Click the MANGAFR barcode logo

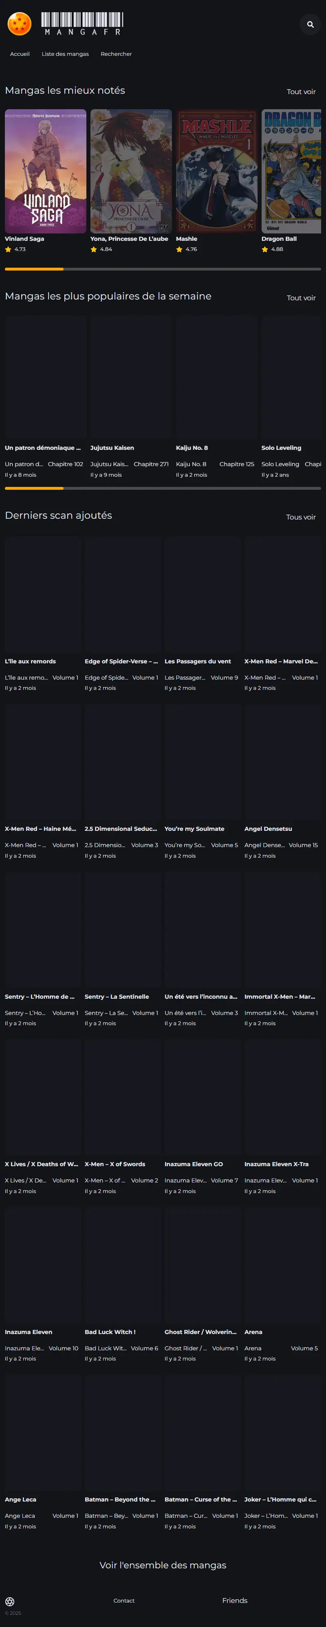pos(82,24)
